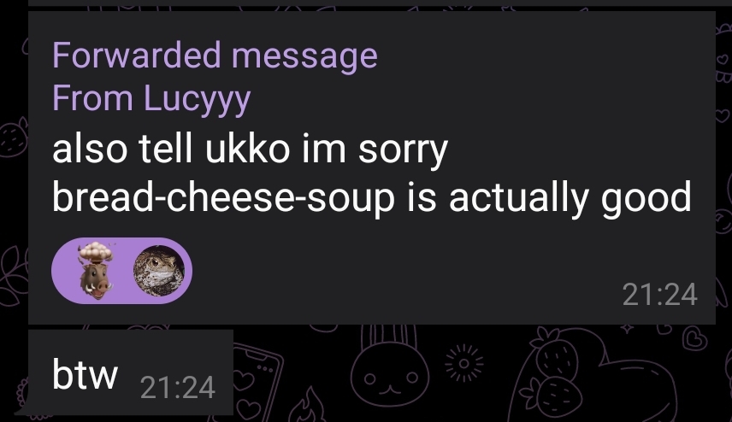Tap the exploding-head boar emoji reaction

pos(96,271)
